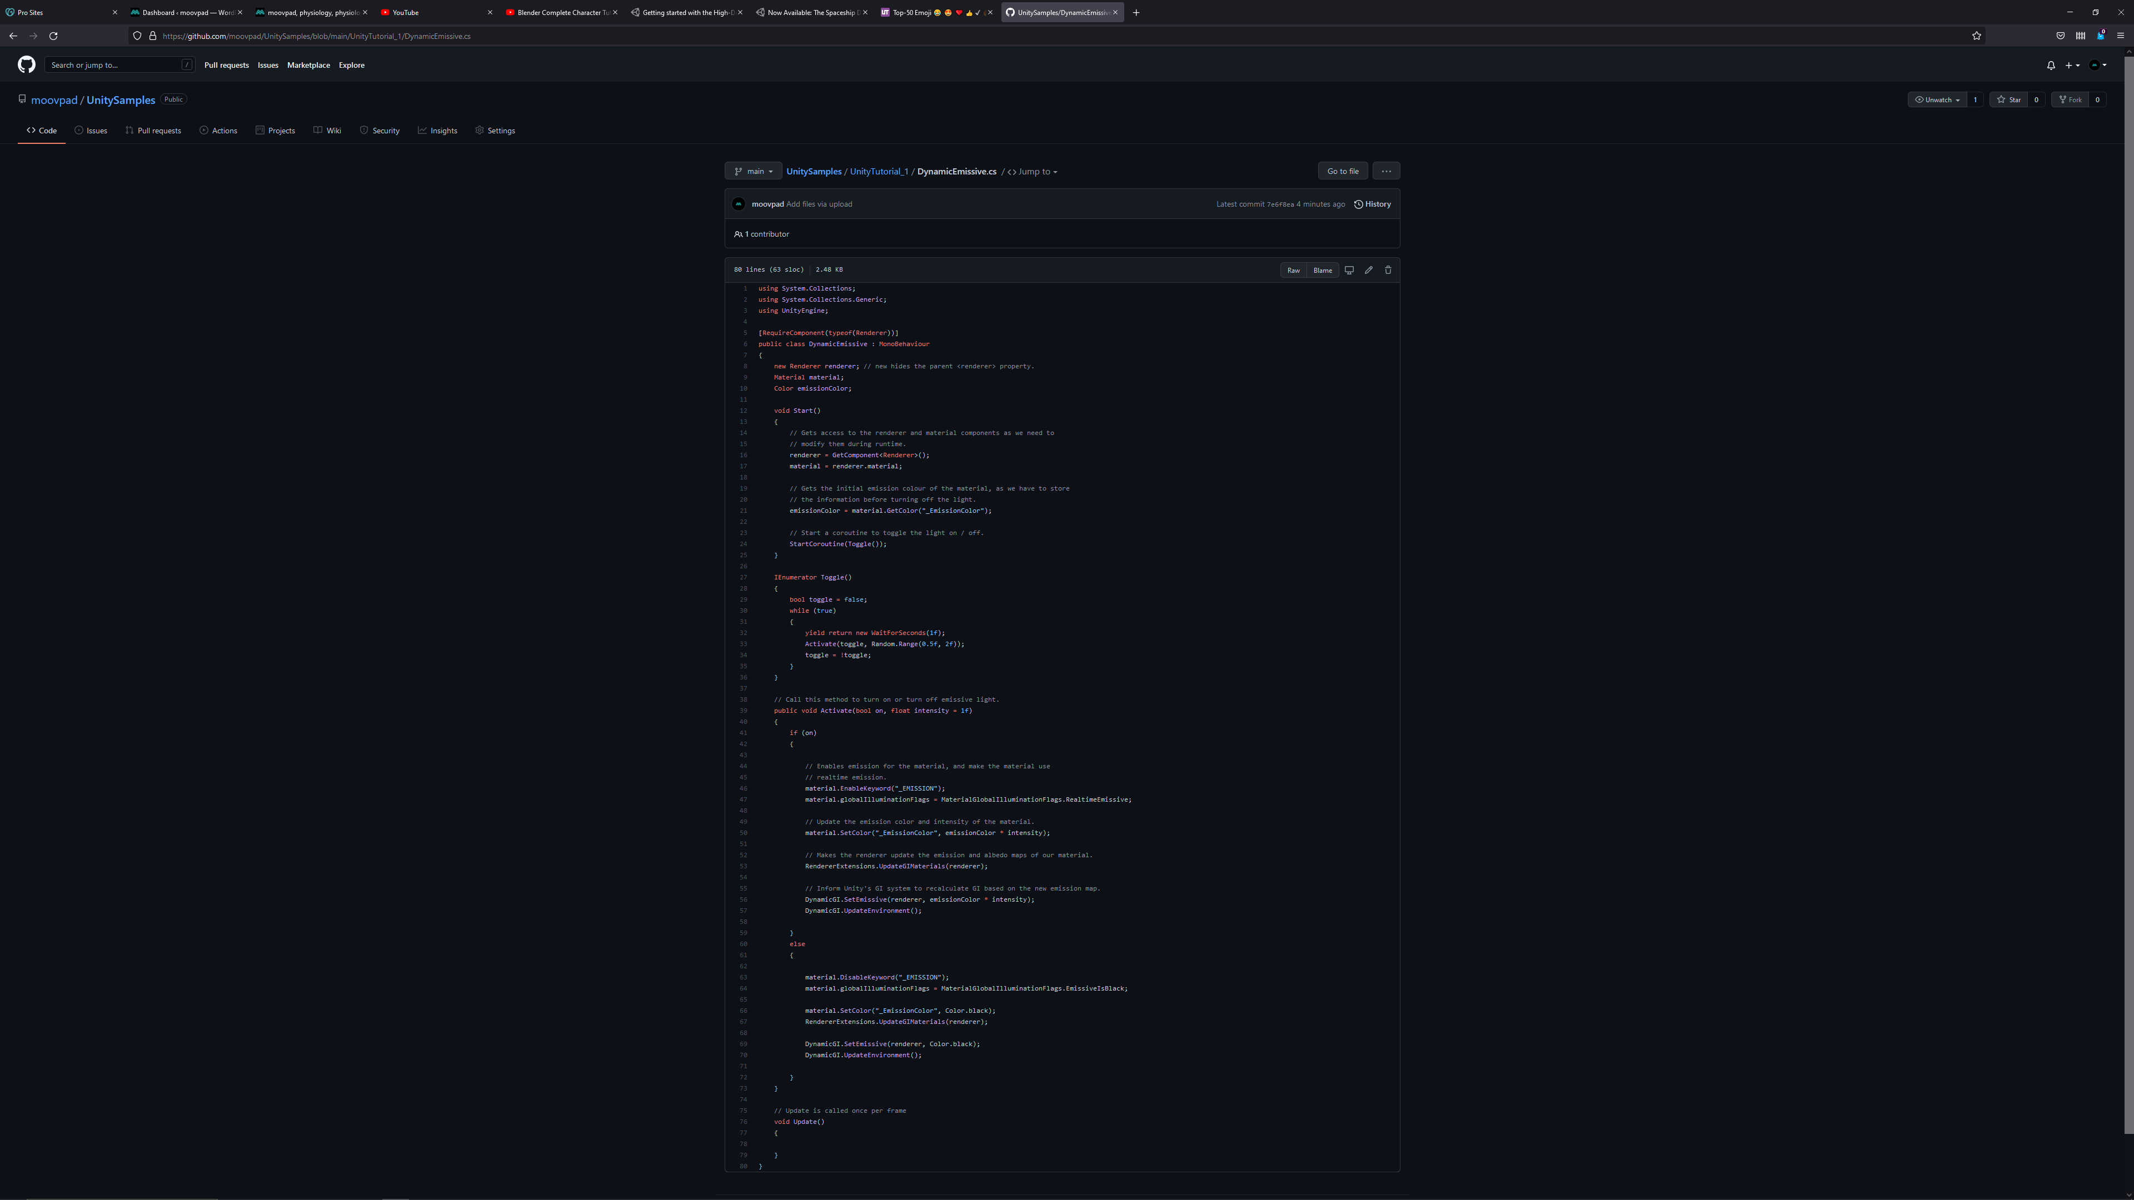
Task: Open the main branch selector
Action: [753, 172]
